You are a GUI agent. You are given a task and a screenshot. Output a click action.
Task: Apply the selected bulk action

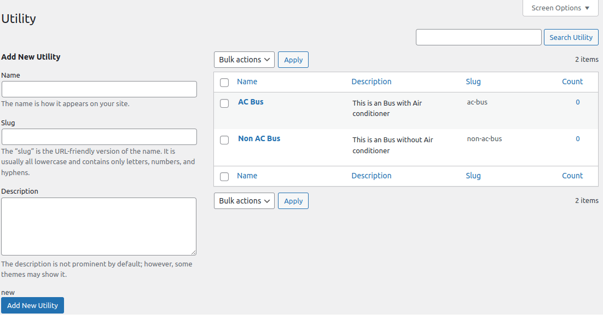click(x=293, y=59)
